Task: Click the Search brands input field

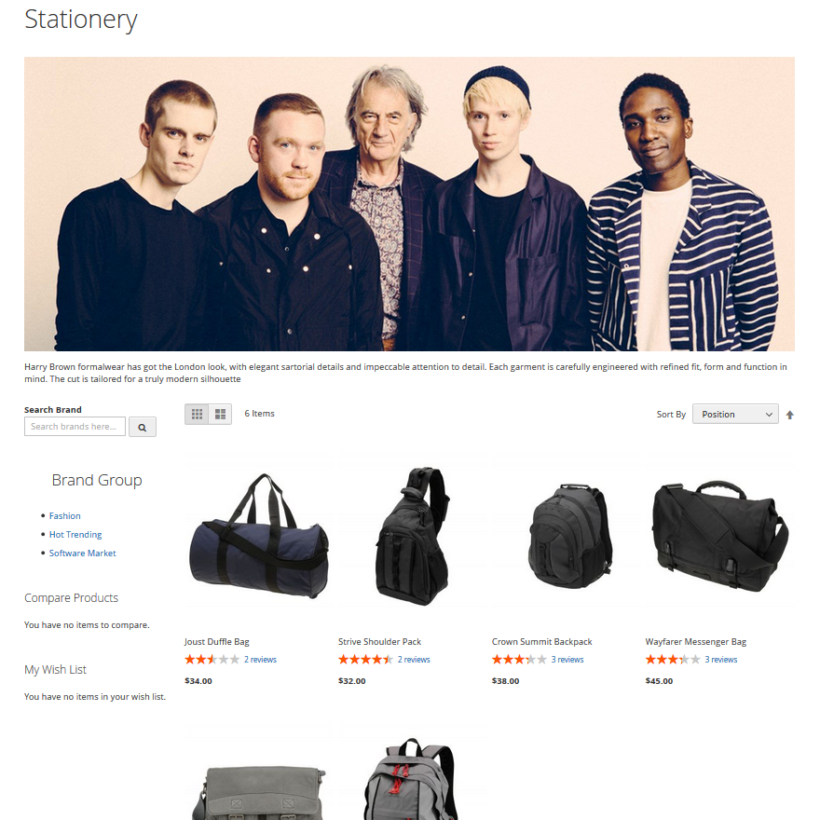Action: (x=75, y=426)
